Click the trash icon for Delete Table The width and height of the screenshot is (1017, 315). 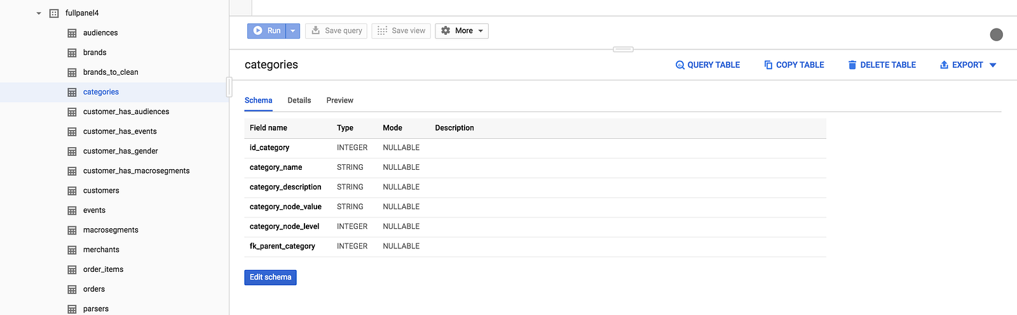click(852, 65)
